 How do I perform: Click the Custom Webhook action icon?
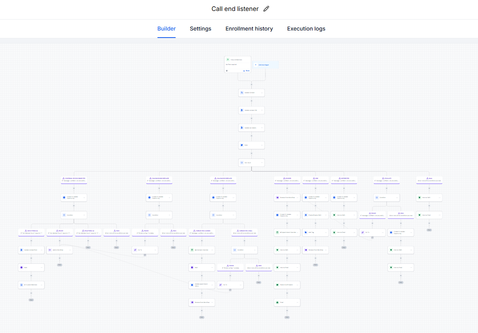click(22, 285)
